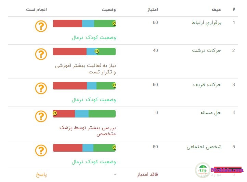Click the Ninidata umbrella logo icon
247x182 pixels.
[x=203, y=170]
